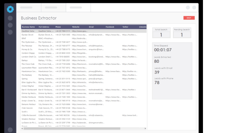
Task: Select the Scott's business name cell
Action: (x=24, y=112)
